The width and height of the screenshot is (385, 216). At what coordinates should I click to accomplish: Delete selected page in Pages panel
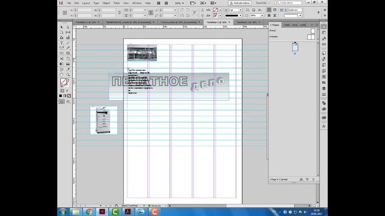pos(313,179)
